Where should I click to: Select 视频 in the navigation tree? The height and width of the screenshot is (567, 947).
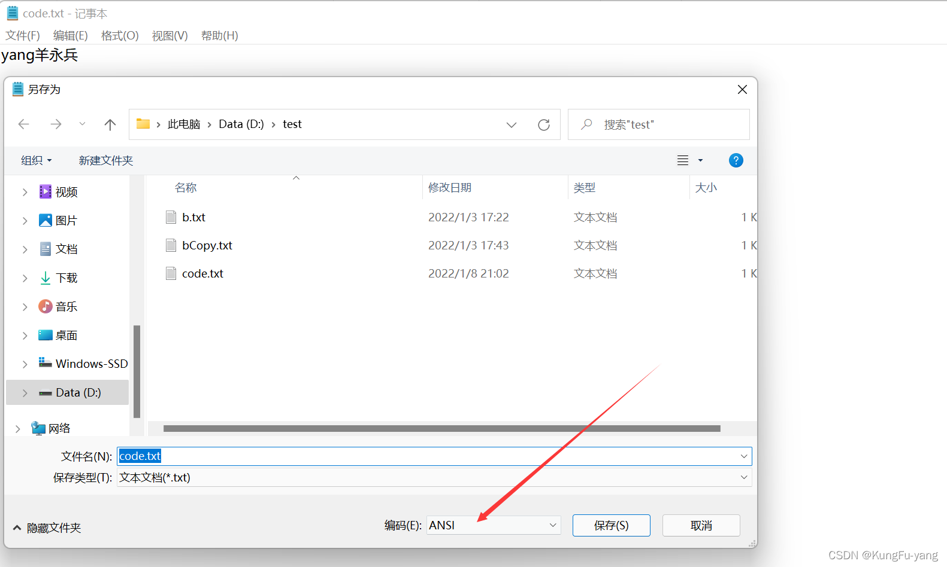pyautogui.click(x=66, y=192)
